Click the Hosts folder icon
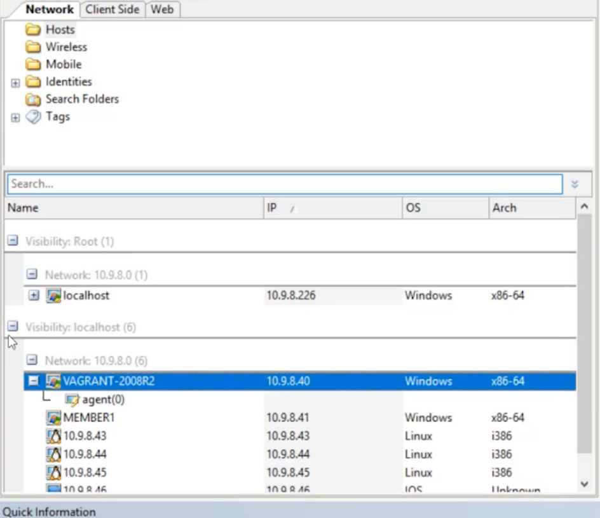Image resolution: width=600 pixels, height=518 pixels. tap(33, 30)
